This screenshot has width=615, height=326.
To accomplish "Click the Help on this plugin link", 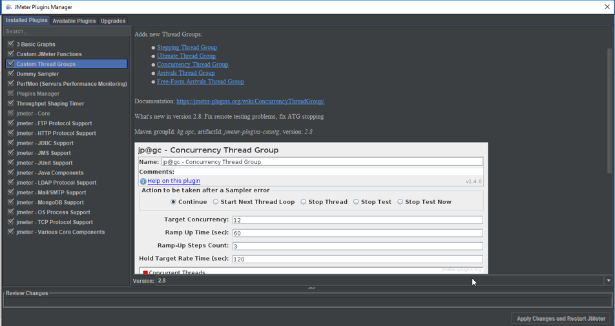I will click(174, 181).
